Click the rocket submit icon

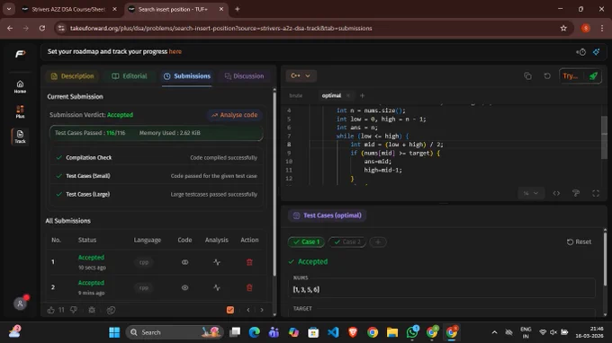(593, 76)
